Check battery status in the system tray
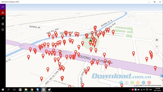Image resolution: width=163 pixels, height=92 pixels. 139,90
